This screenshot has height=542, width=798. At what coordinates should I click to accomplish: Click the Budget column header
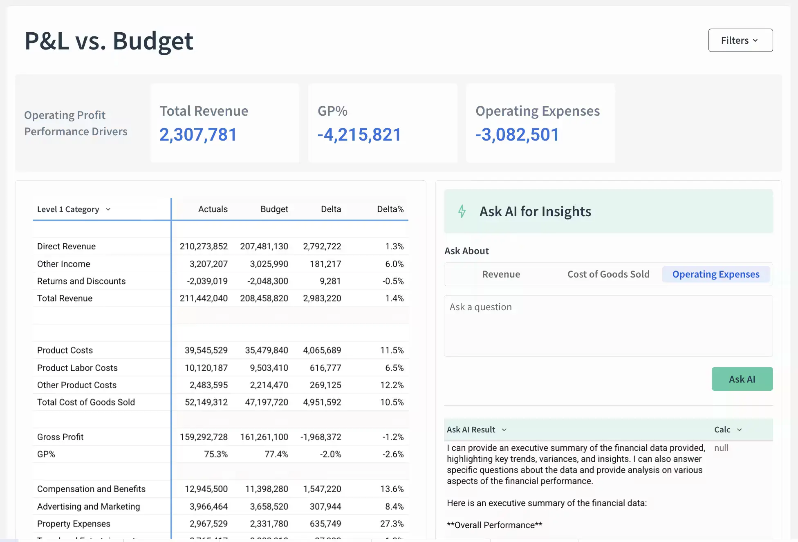click(274, 209)
